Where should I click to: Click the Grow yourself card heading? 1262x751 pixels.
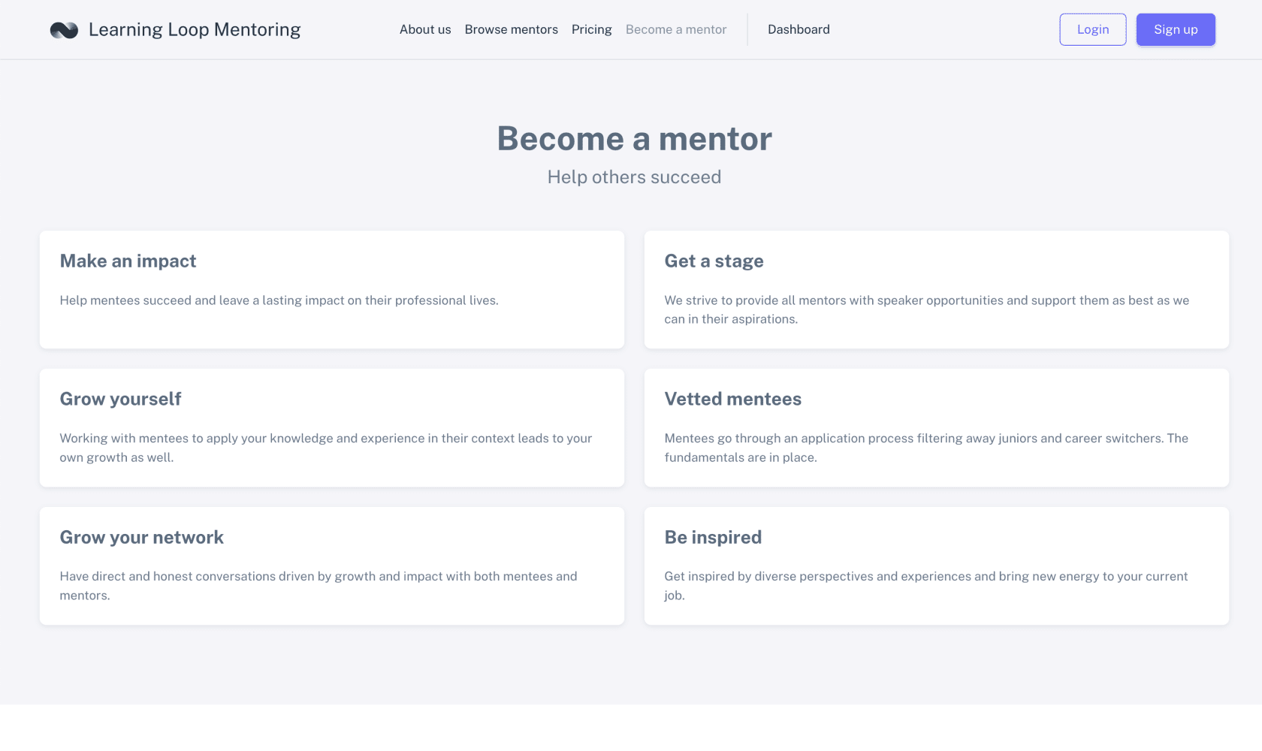(x=120, y=399)
